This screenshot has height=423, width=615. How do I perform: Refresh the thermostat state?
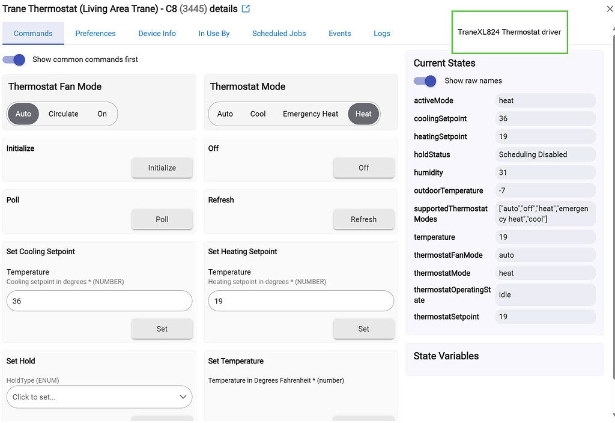[363, 219]
